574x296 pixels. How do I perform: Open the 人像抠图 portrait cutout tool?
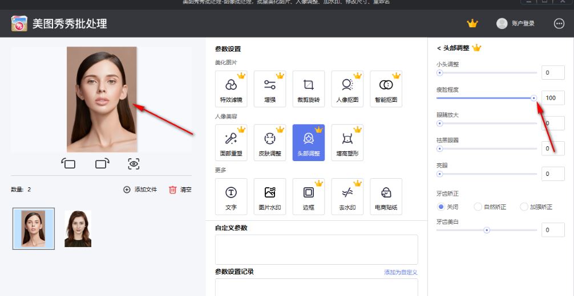(x=347, y=89)
